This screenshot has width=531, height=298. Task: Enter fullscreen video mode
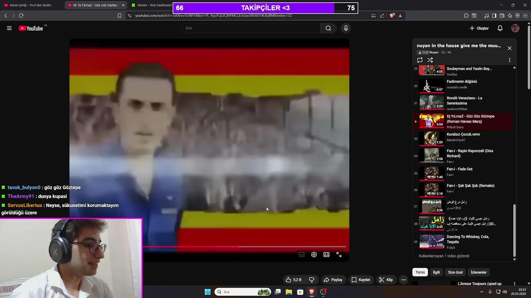pos(339,255)
